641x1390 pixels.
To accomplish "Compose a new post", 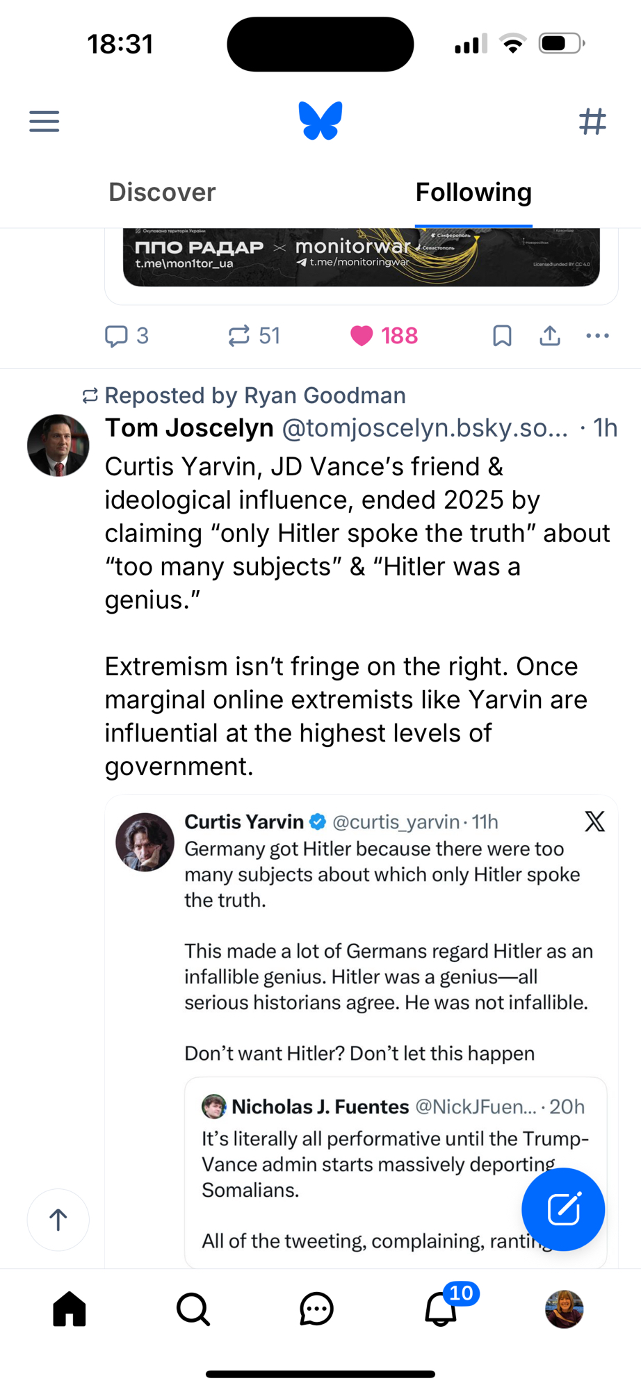I will point(563,1209).
